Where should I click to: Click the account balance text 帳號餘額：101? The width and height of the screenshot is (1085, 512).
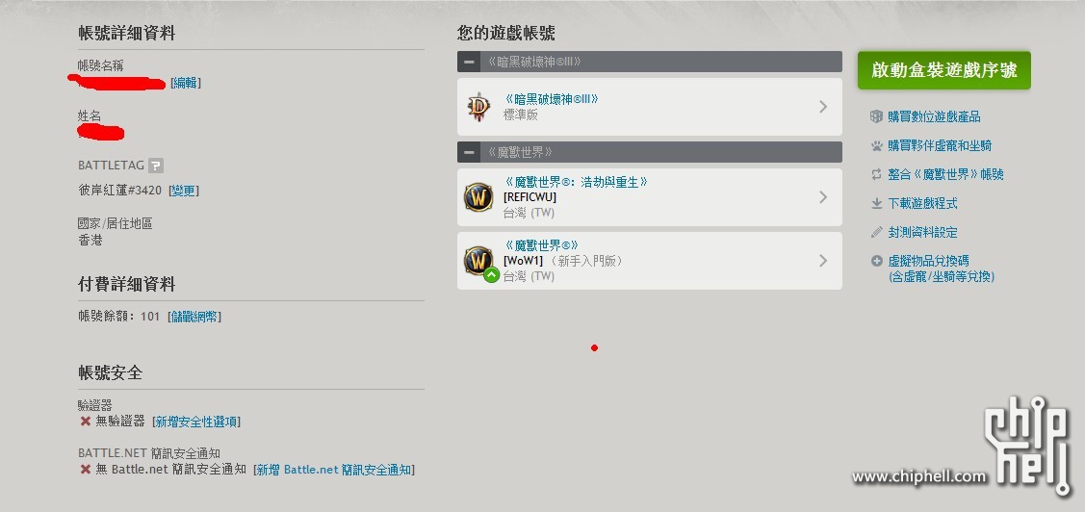coord(119,317)
